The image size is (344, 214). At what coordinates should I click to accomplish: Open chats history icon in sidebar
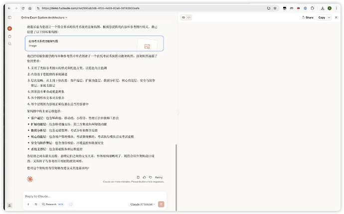tap(9, 44)
